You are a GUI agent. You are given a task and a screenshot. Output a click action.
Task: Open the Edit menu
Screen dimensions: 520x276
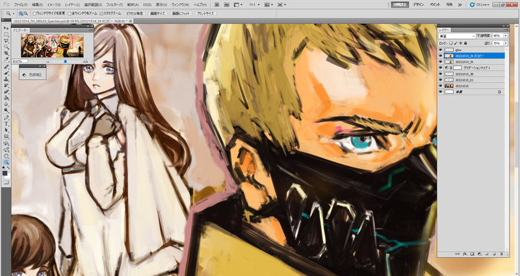(x=37, y=5)
